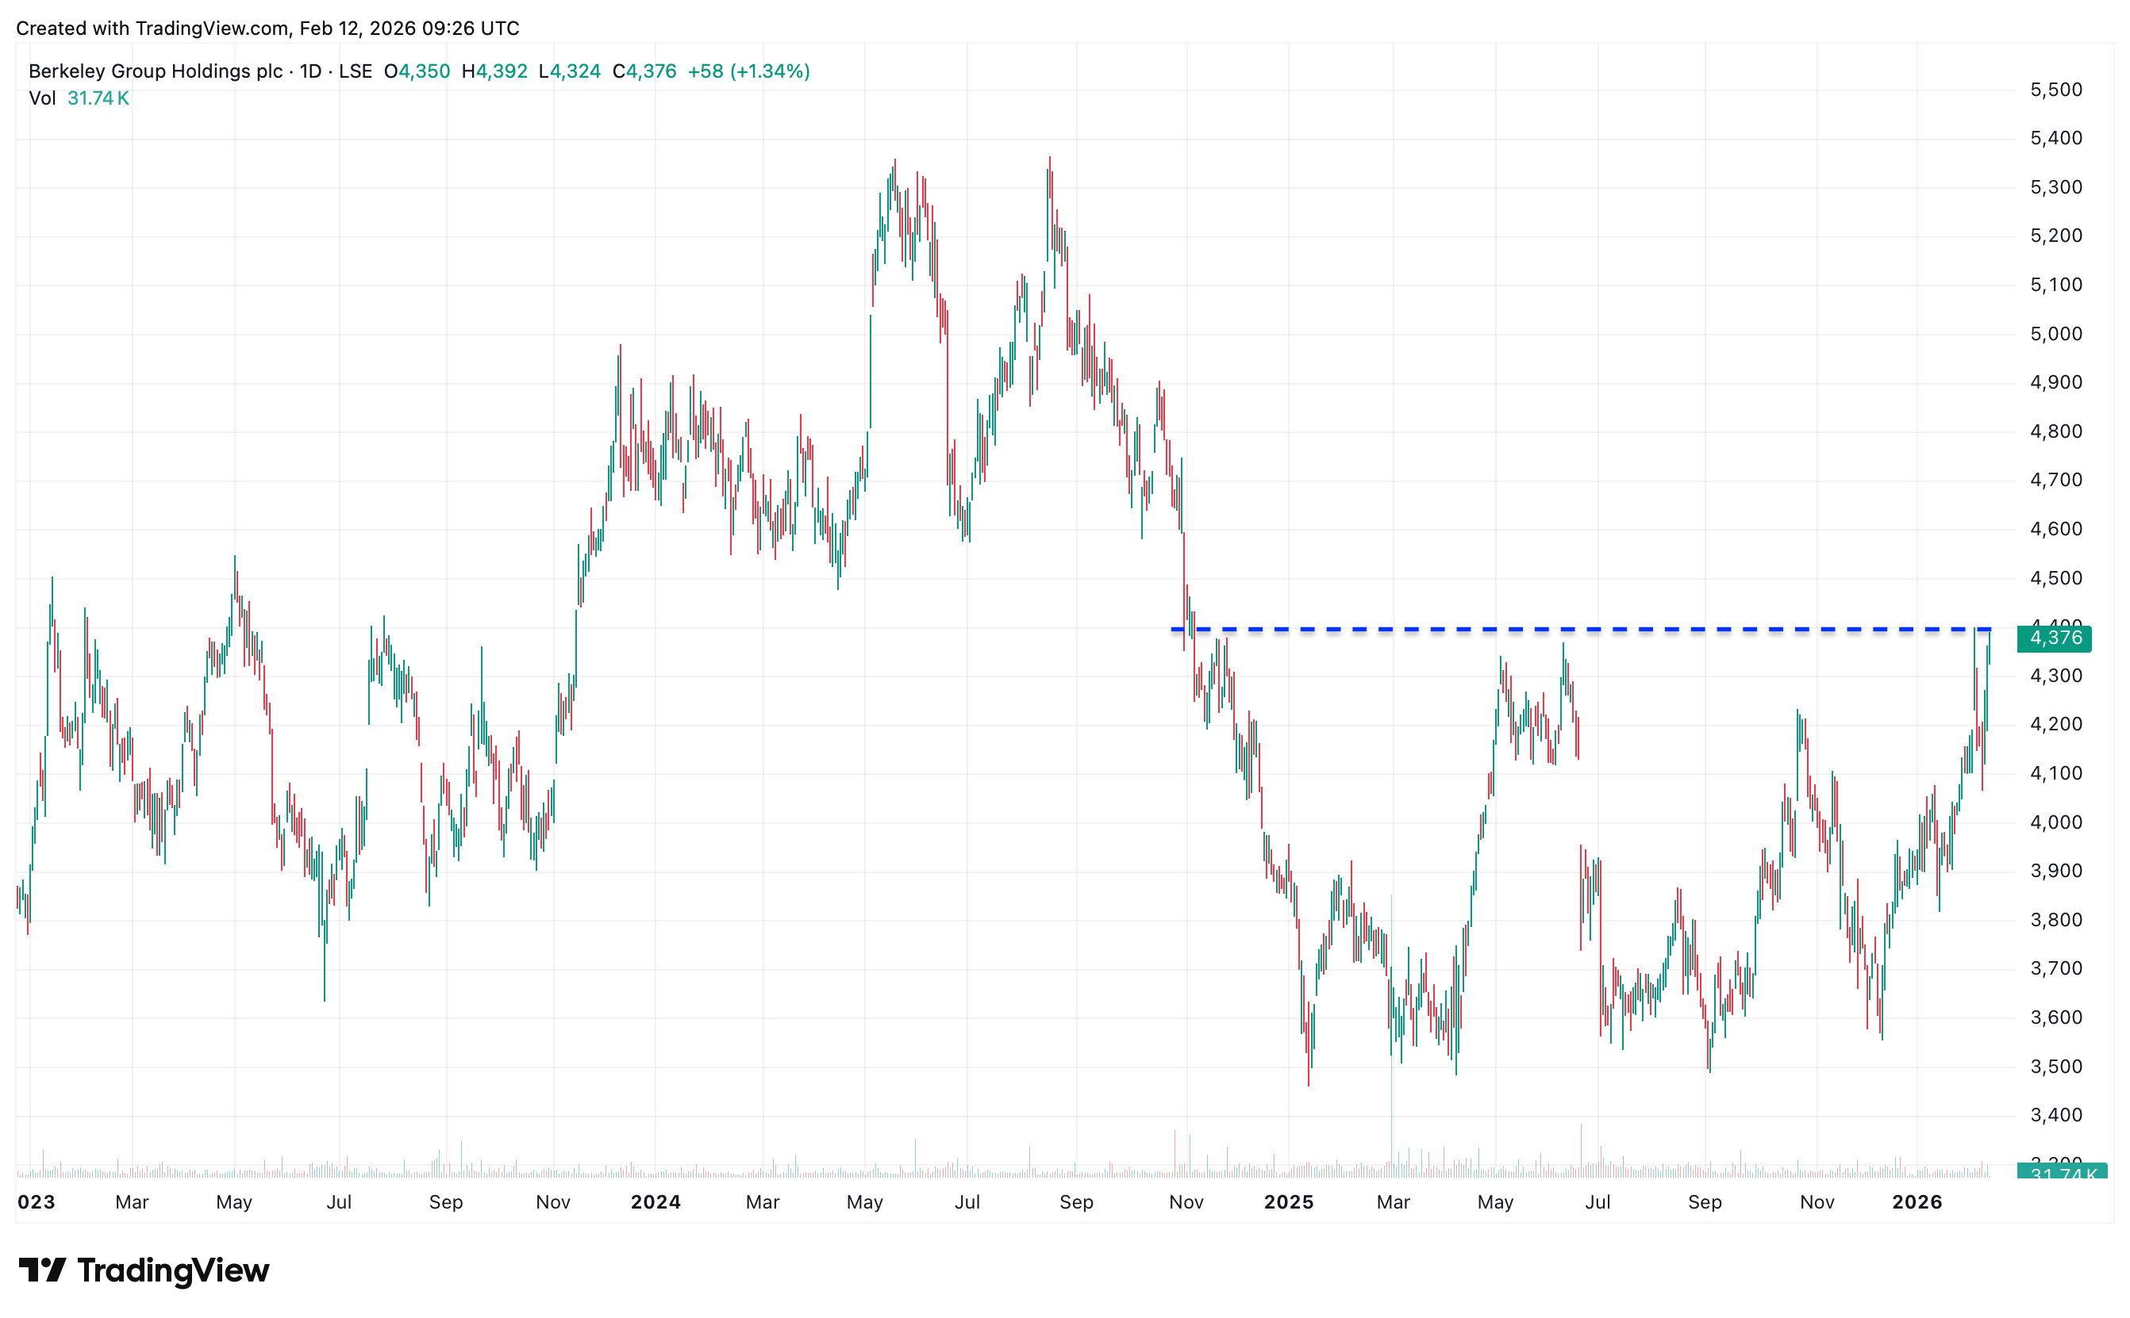2130x1318 pixels.
Task: Click the Vol indicator label
Action: point(42,98)
